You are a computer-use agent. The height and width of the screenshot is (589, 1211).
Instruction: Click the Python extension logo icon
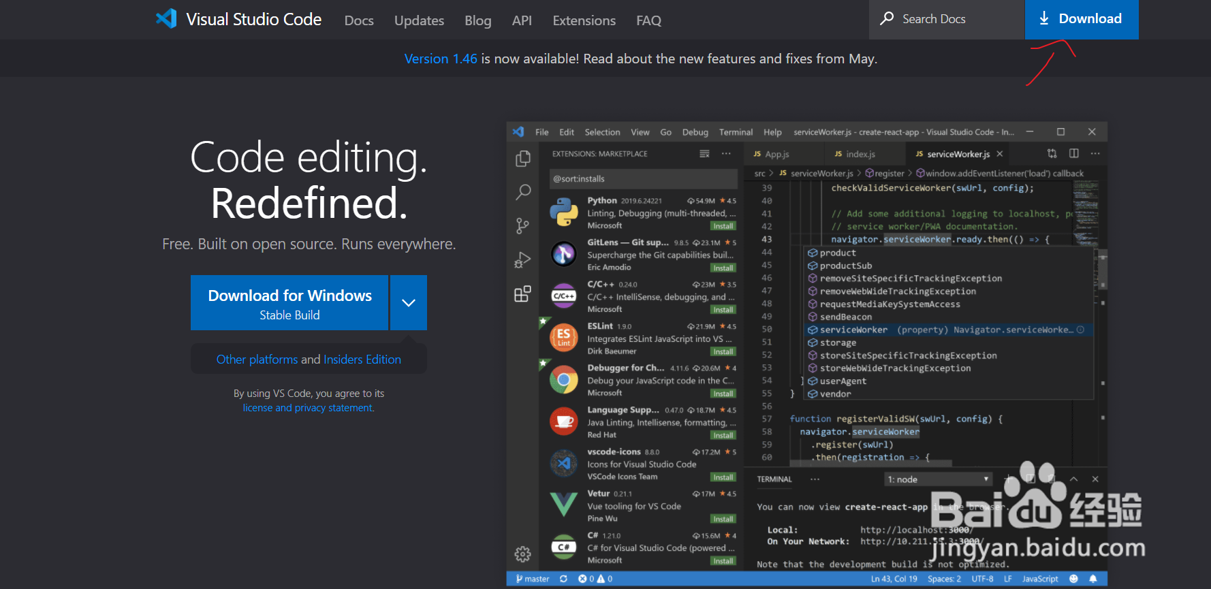click(x=564, y=212)
